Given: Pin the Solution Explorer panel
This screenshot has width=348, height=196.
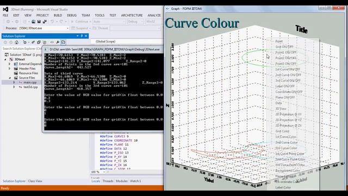Looking at the screenshot, I should [82, 36].
